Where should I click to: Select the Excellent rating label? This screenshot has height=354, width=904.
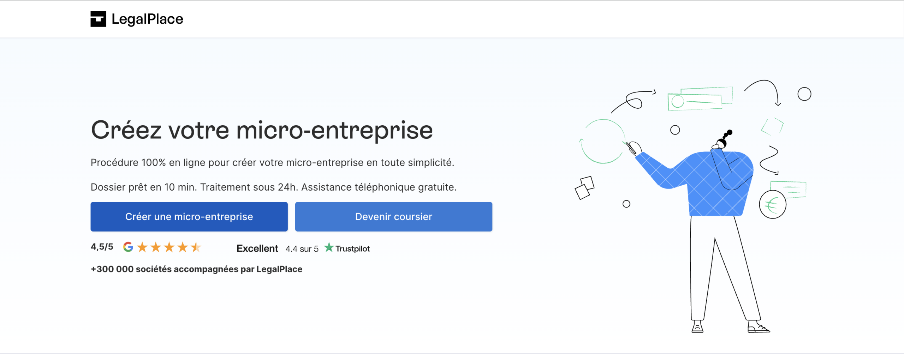coord(257,248)
